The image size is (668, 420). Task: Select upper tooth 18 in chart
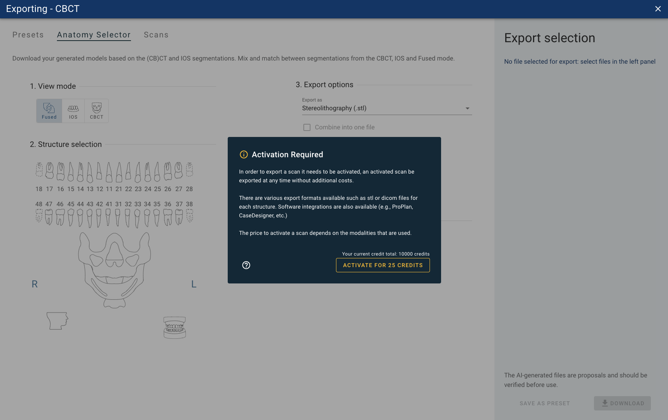tap(39, 170)
